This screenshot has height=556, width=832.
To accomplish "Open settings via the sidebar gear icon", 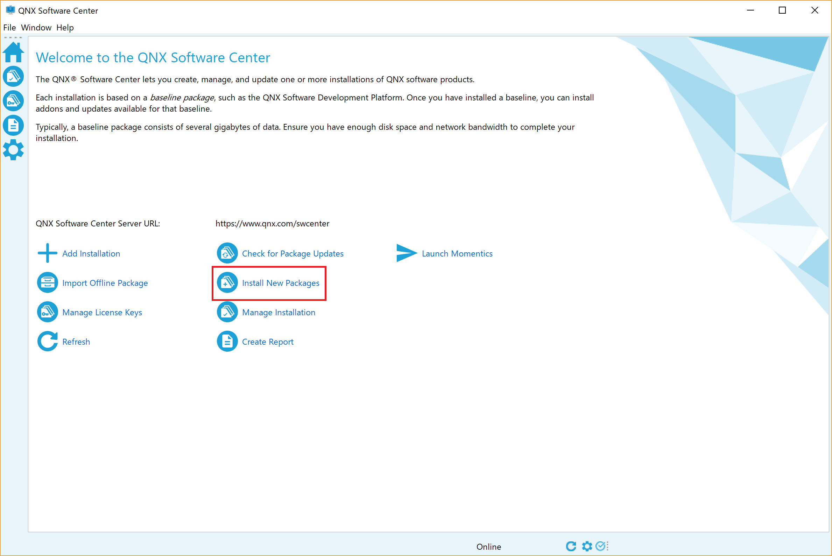I will [14, 150].
